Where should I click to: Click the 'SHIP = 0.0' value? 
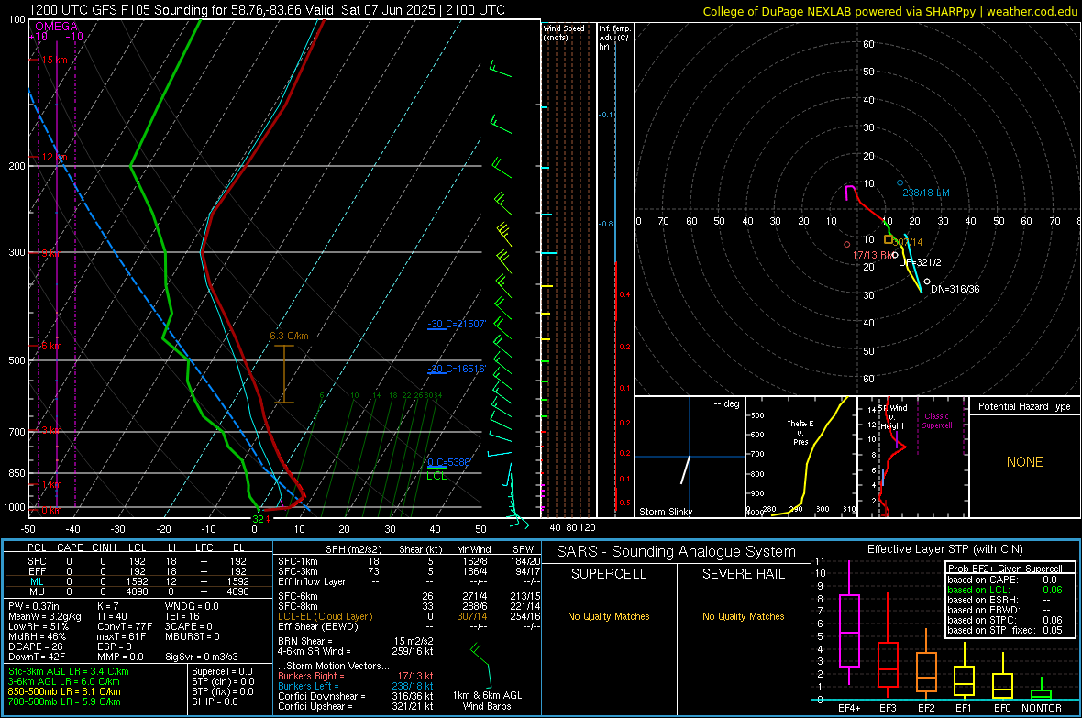click(x=215, y=701)
